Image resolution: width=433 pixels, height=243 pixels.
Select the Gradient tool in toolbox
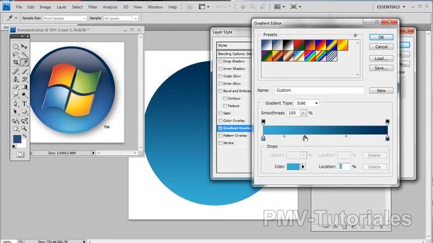[24, 87]
